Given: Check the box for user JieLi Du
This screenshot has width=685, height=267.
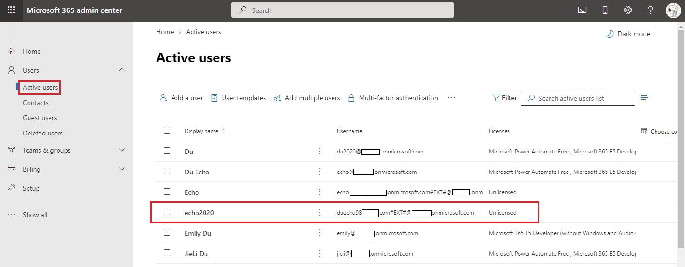Looking at the screenshot, I should (x=167, y=253).
